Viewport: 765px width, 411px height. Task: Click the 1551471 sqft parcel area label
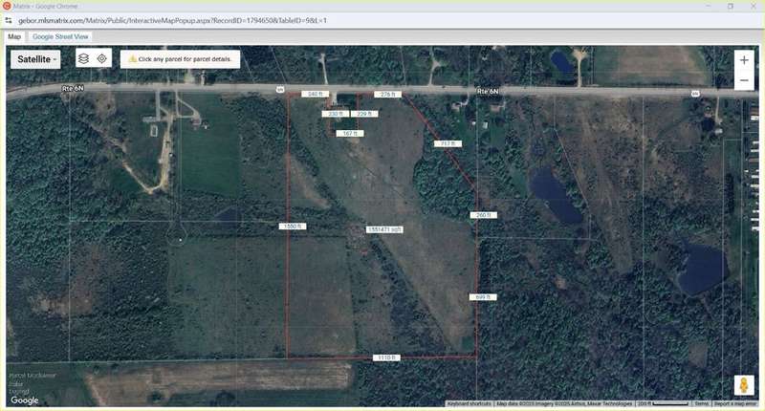[x=384, y=229]
